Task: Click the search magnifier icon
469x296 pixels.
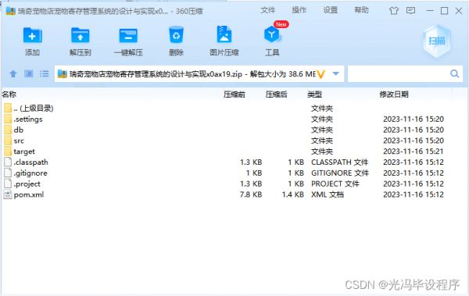Action: [x=455, y=73]
